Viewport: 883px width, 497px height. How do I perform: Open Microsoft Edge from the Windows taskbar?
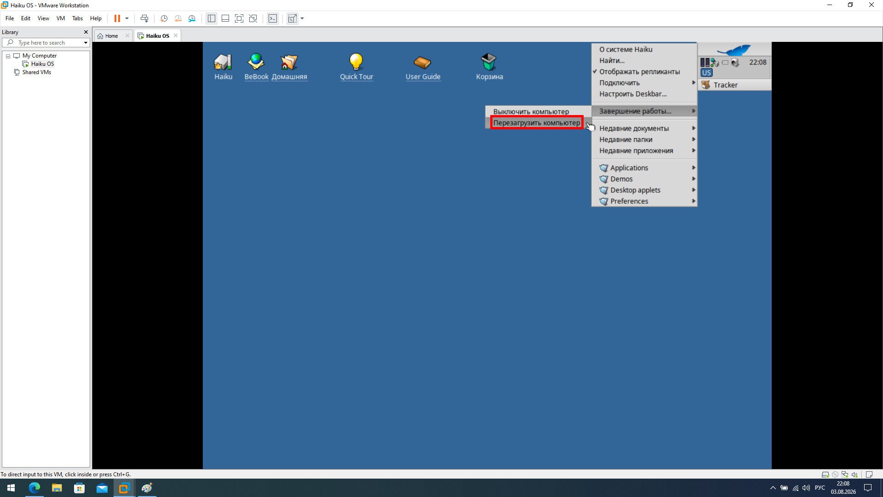(34, 488)
